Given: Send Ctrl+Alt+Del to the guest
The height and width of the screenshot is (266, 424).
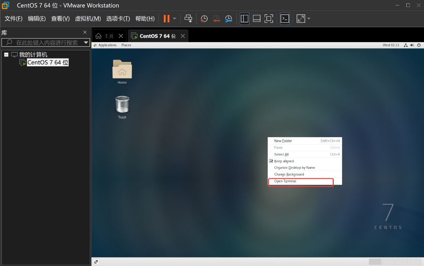Looking at the screenshot, I should tap(188, 19).
